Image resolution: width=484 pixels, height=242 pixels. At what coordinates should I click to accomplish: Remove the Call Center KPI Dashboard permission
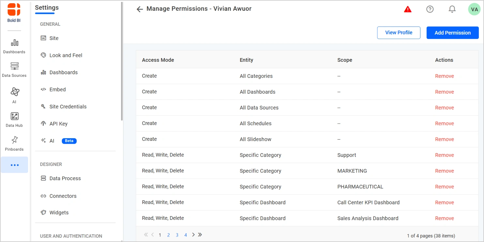pos(445,202)
